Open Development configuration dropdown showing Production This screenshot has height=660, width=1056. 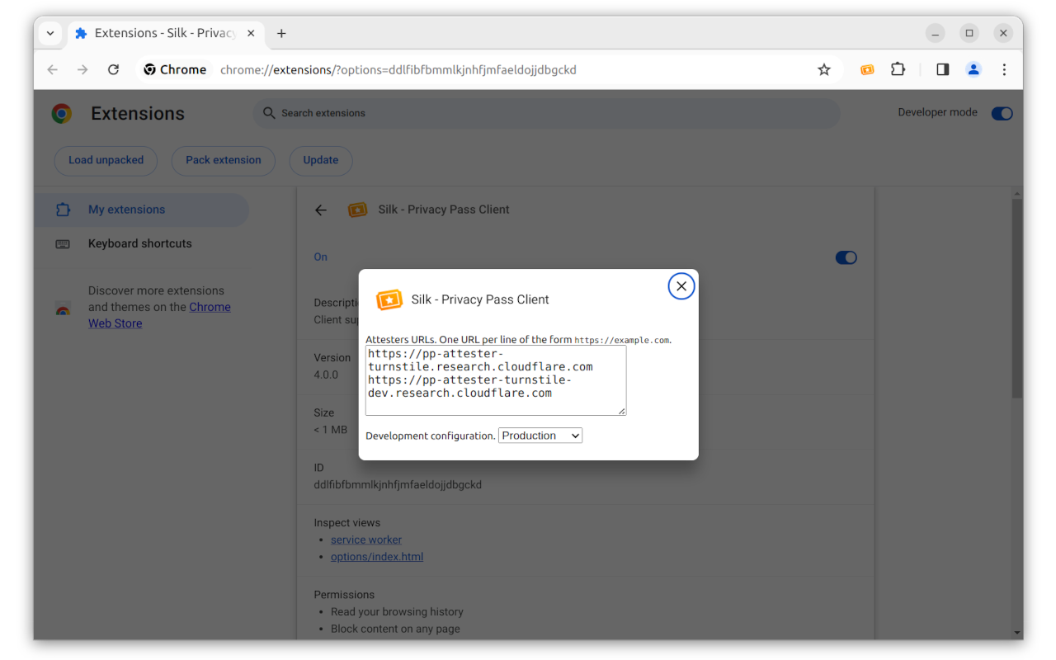(540, 436)
